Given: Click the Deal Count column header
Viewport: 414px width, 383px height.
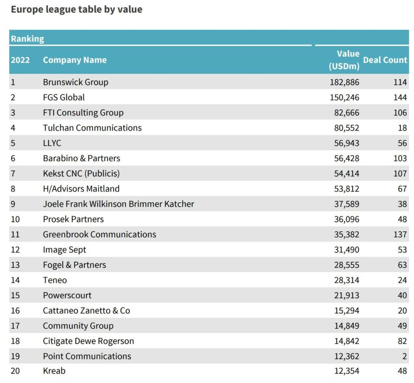Looking at the screenshot, I should pyautogui.click(x=385, y=60).
